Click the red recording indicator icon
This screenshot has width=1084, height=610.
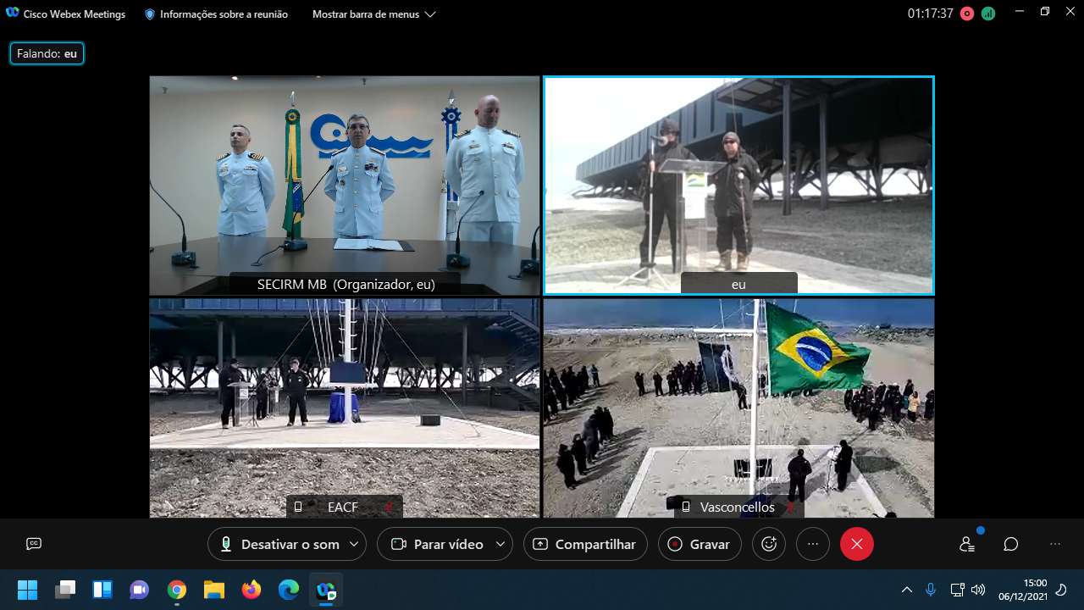point(967,14)
